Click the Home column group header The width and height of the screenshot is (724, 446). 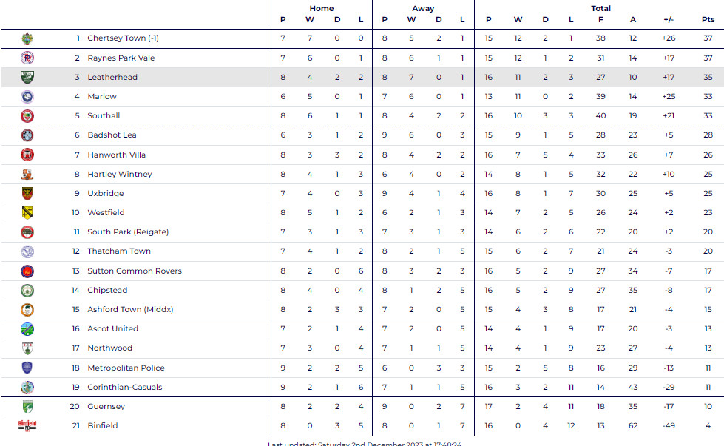click(x=321, y=8)
